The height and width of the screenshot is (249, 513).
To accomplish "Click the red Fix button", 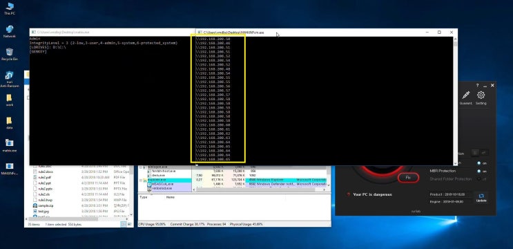I will (408, 177).
